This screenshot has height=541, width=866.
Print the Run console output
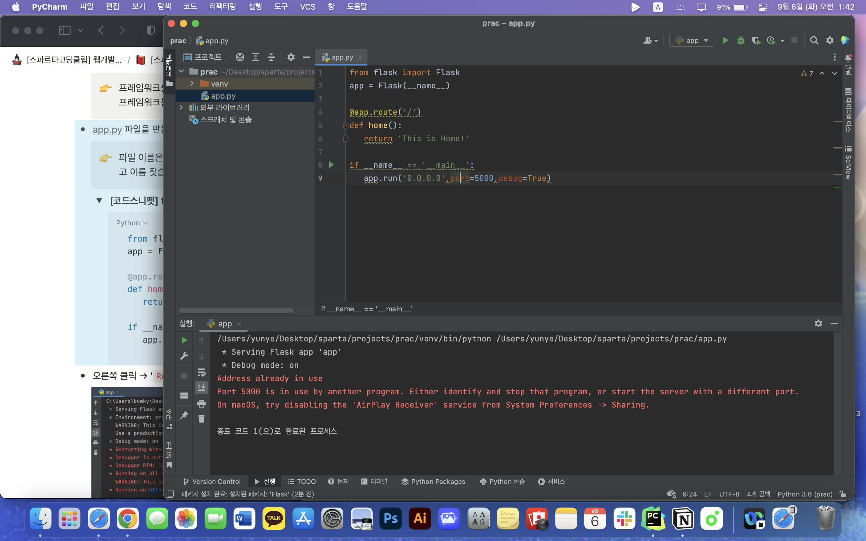tap(201, 404)
